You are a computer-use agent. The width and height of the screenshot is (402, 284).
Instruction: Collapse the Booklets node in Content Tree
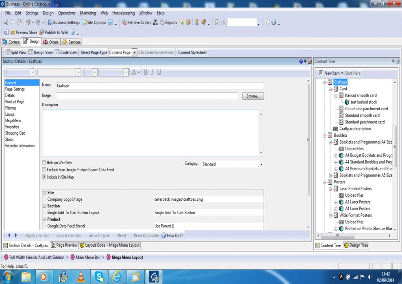325,136
